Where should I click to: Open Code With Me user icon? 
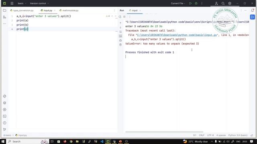pyautogui.click(x=216, y=3)
